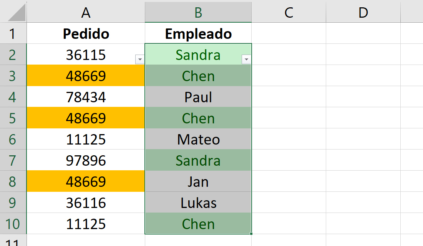The image size is (423, 246).
Task: Click the cell containing Lukas
Action: pyautogui.click(x=198, y=203)
